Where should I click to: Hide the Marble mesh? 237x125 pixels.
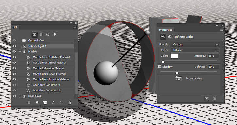coord(14,52)
